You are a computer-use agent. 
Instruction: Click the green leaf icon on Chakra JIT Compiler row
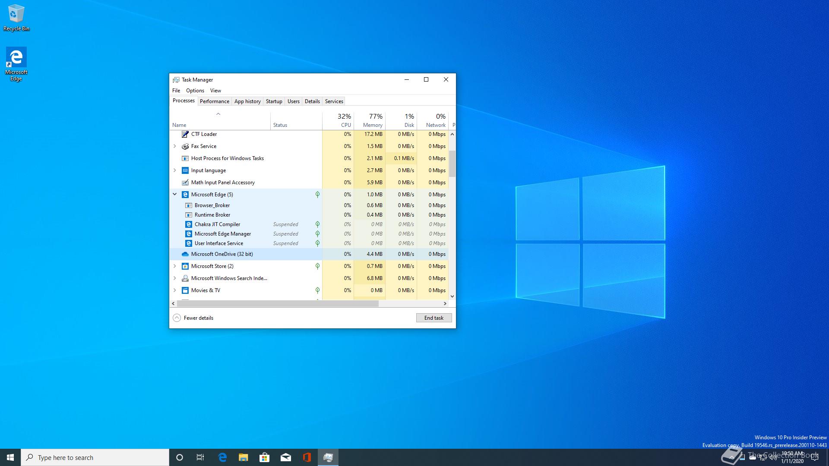coord(317,224)
